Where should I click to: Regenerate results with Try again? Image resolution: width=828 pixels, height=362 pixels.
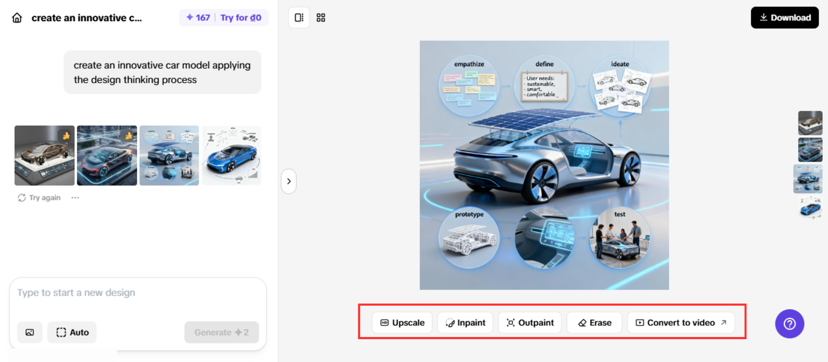pyautogui.click(x=39, y=198)
